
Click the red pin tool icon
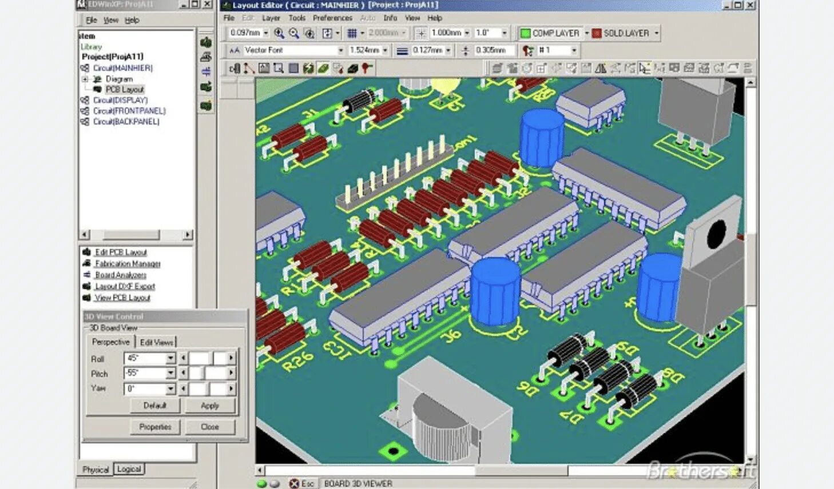pyautogui.click(x=367, y=68)
